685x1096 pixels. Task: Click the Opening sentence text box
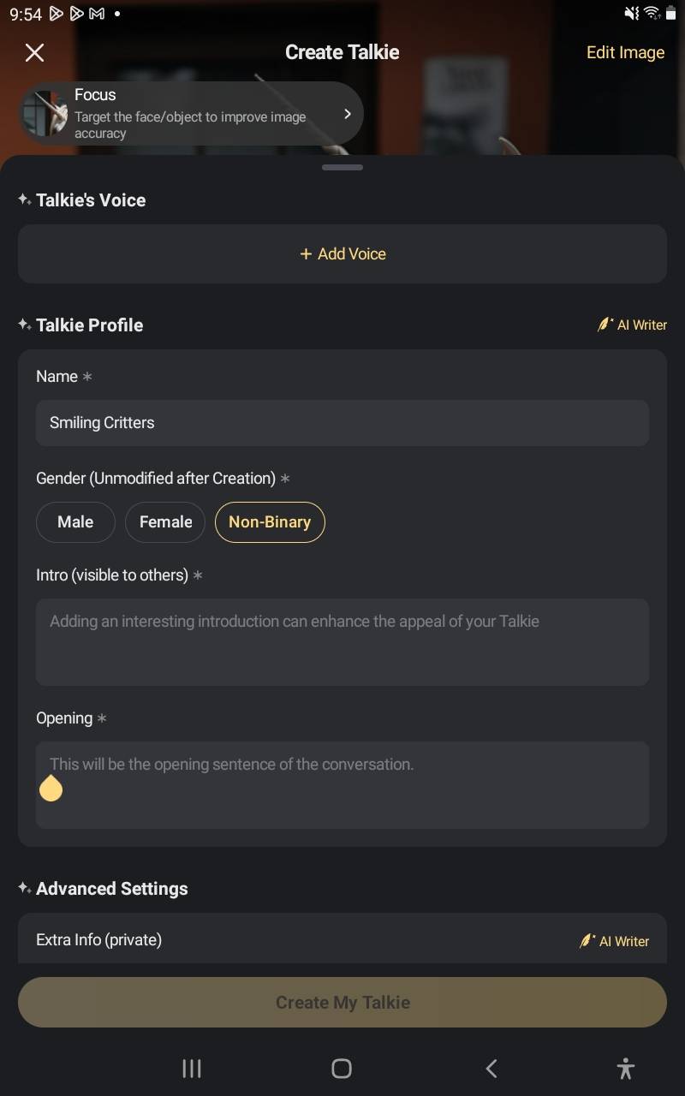[x=342, y=784]
